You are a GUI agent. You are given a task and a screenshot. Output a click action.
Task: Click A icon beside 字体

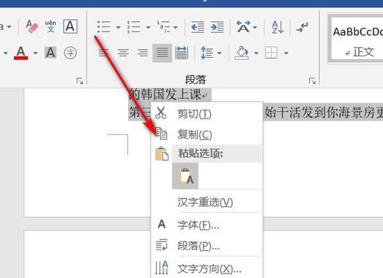162,224
